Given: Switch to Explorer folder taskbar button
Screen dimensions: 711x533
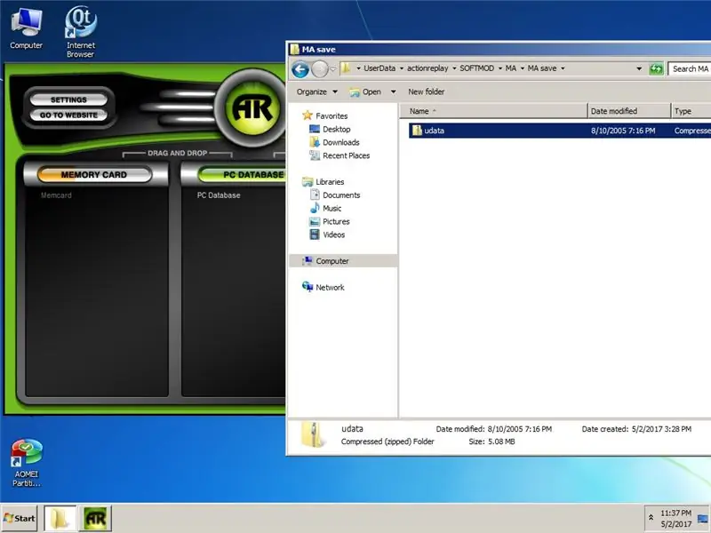Looking at the screenshot, I should (60, 519).
